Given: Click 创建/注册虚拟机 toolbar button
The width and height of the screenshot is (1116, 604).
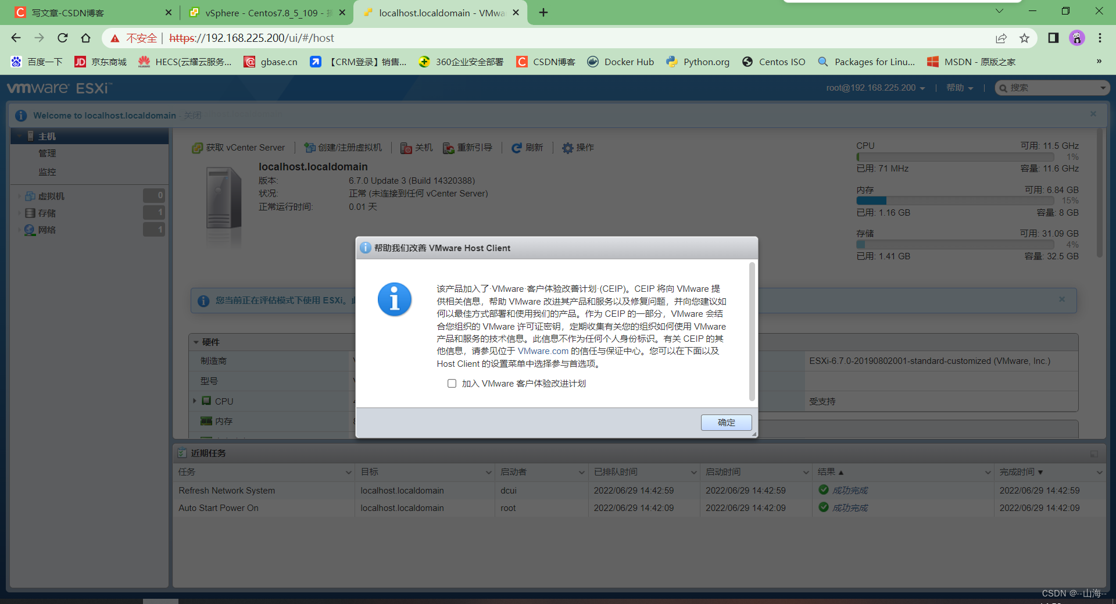Looking at the screenshot, I should coord(343,148).
